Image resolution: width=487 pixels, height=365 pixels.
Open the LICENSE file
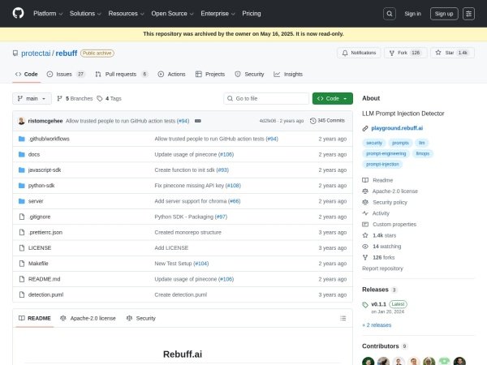point(40,248)
